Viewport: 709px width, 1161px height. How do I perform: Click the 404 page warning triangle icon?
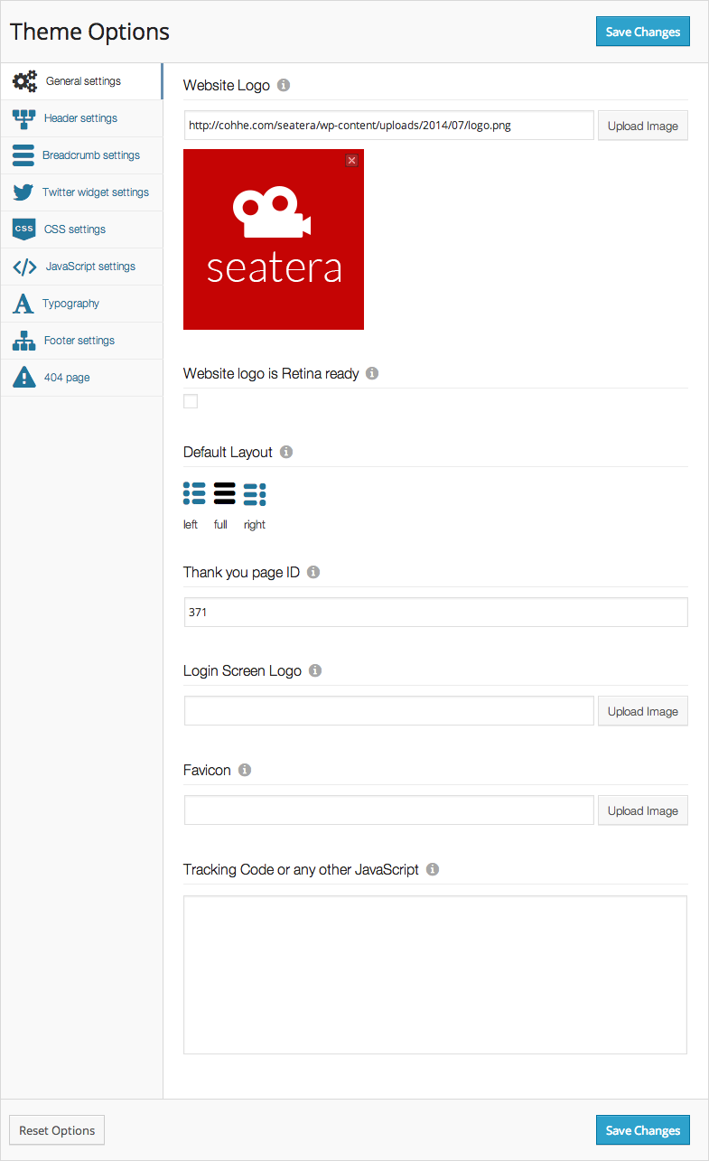pos(24,378)
